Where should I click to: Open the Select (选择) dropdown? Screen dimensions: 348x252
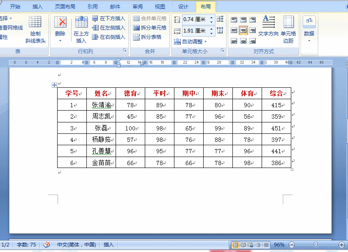click(x=6, y=18)
